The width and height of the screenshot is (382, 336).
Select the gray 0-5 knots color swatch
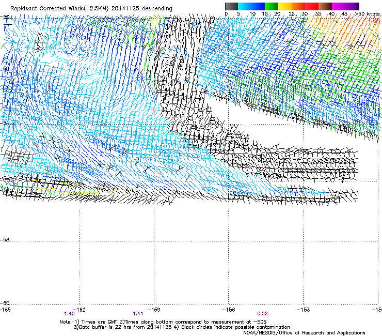point(231,6)
